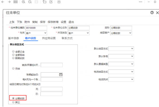159x107 pixels.
Task: Open the 默认账号 dropdown
Action: coord(121,56)
